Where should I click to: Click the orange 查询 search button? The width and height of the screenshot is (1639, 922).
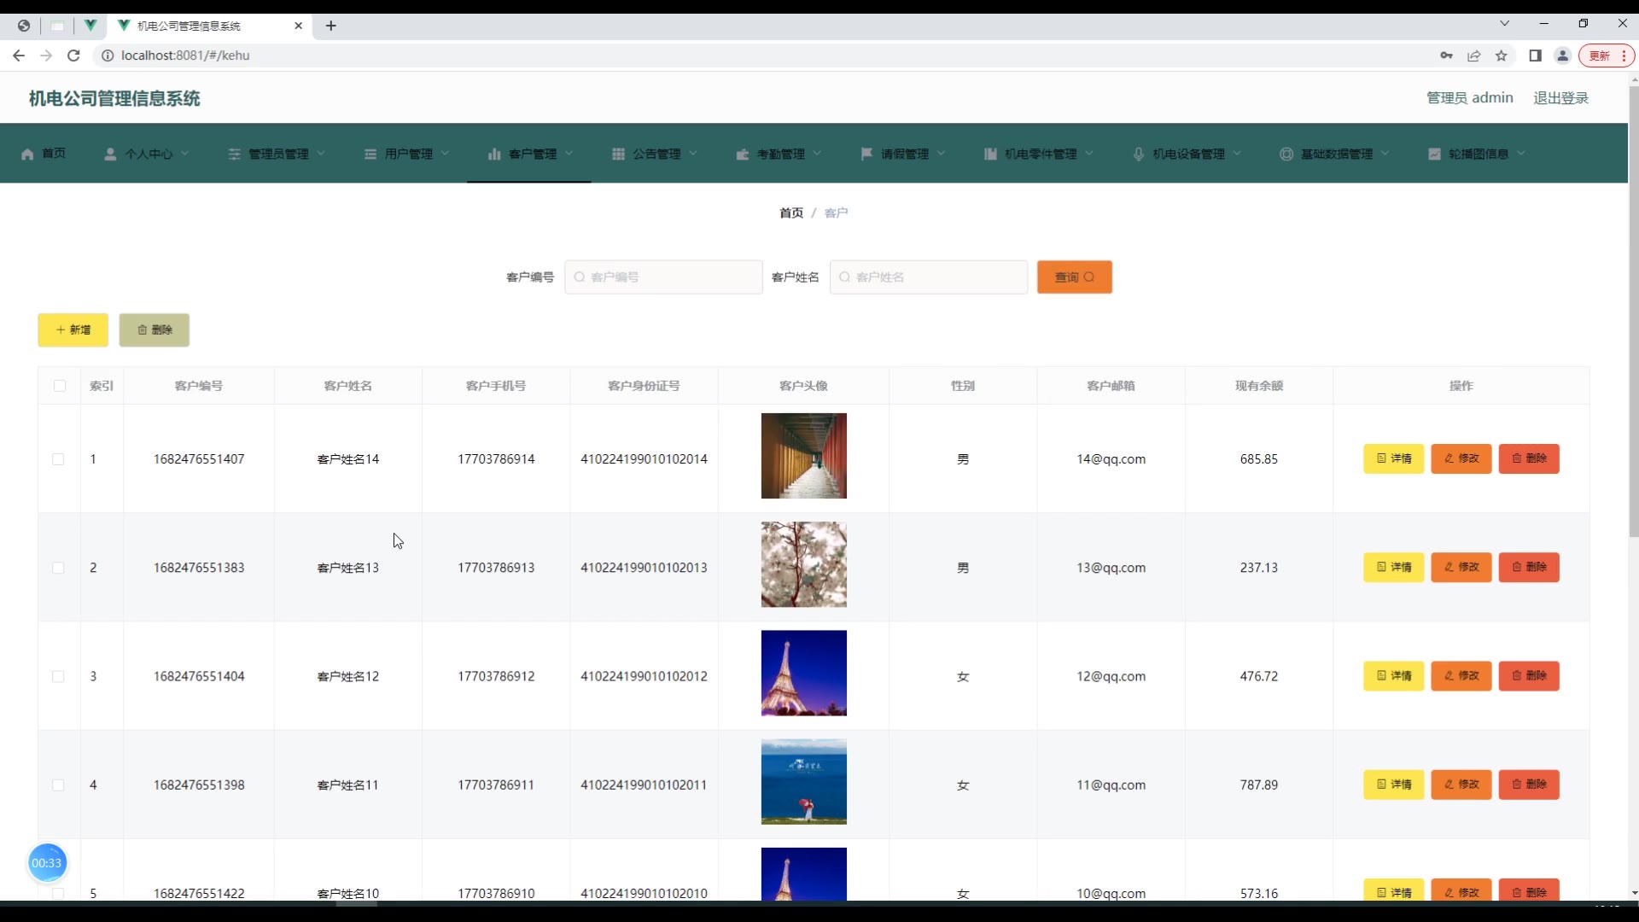(1074, 277)
